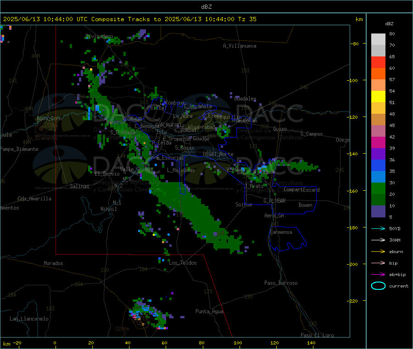The width and height of the screenshot is (413, 349).
Task: Click the magenta eb+bip arrow icon
Action: [x=378, y=274]
